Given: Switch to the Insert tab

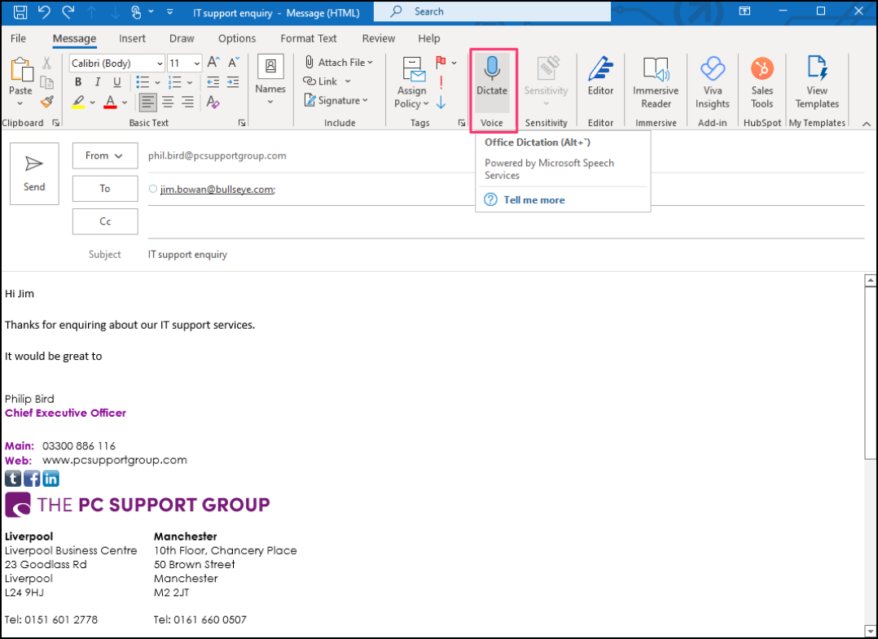Looking at the screenshot, I should (132, 38).
